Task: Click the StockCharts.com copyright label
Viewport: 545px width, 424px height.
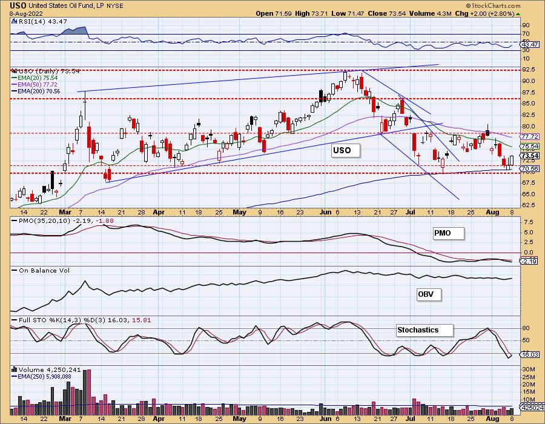Action: [493, 5]
